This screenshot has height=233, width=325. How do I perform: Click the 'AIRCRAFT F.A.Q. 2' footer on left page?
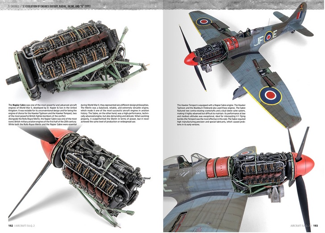(25, 225)
